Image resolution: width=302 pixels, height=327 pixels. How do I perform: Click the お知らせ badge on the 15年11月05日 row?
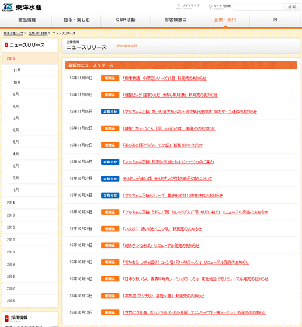pyautogui.click(x=110, y=112)
